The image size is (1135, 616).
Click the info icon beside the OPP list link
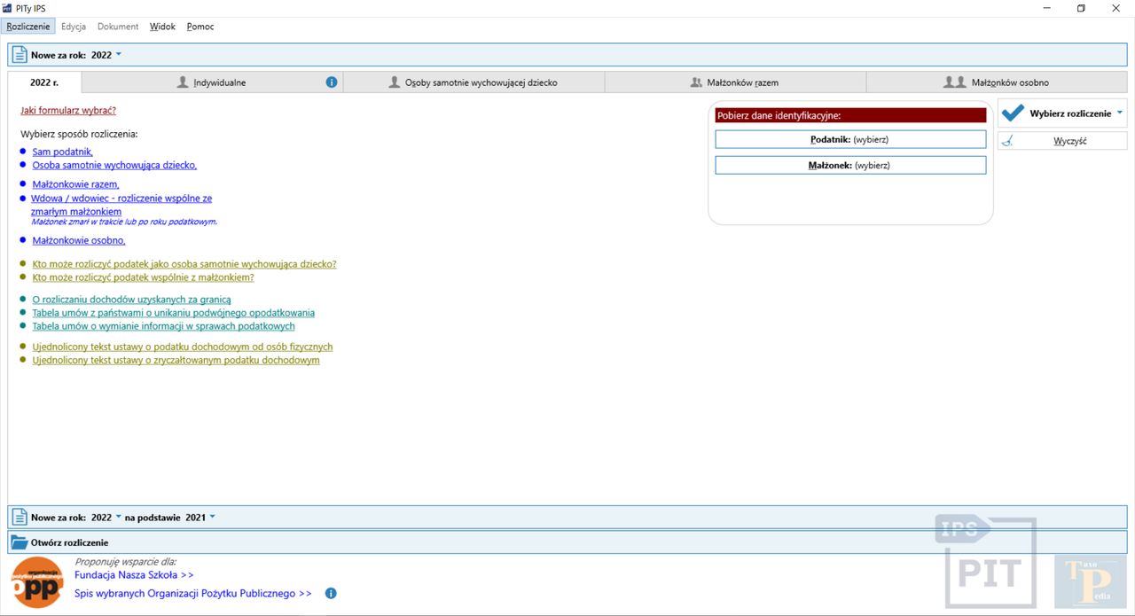click(x=331, y=593)
